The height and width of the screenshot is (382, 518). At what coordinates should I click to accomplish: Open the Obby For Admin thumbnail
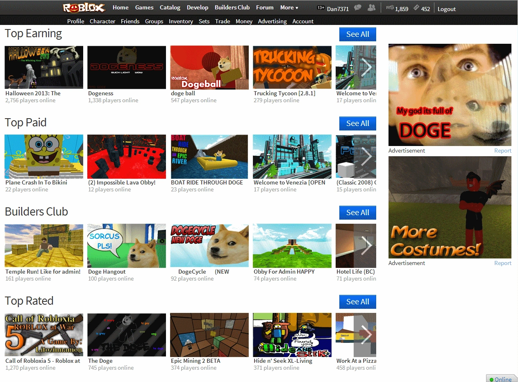[292, 245]
